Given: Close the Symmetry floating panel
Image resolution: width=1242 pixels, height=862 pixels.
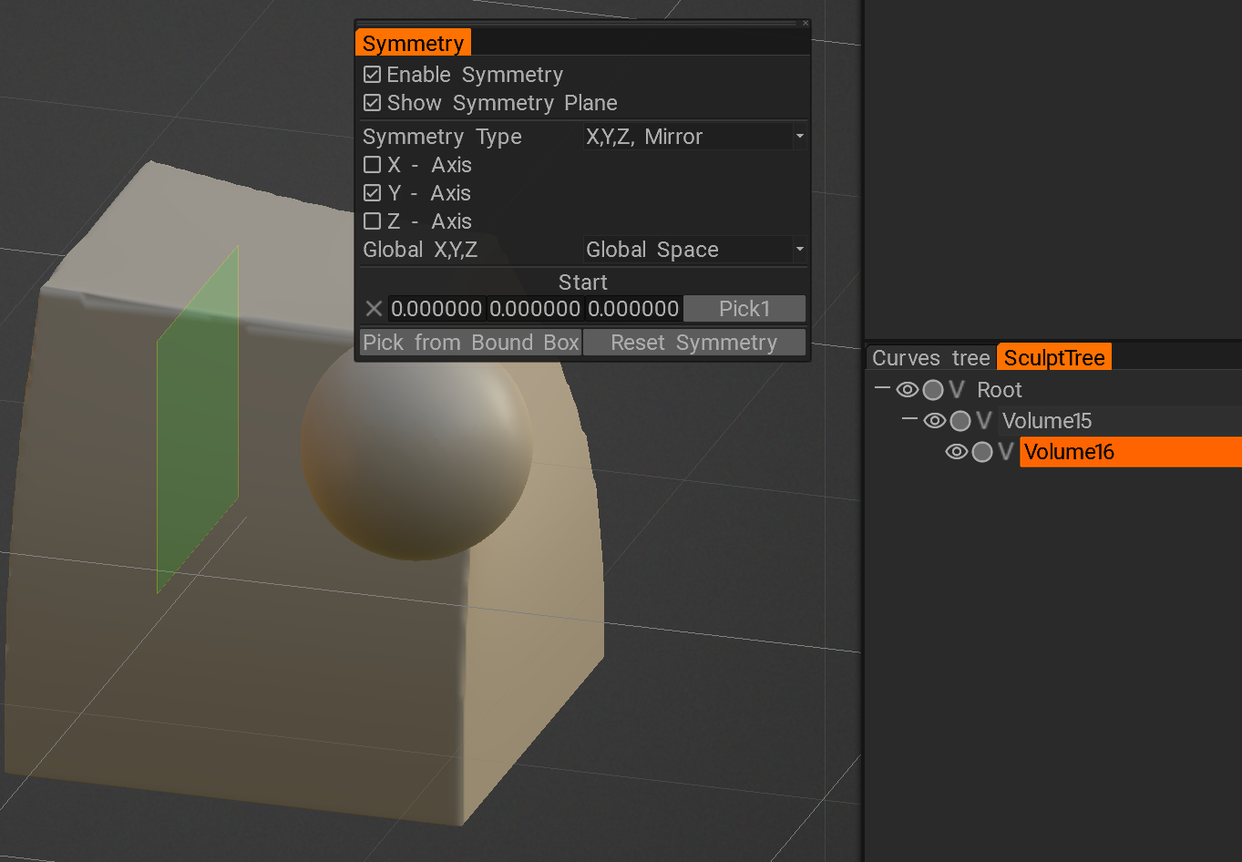Looking at the screenshot, I should pos(805,24).
